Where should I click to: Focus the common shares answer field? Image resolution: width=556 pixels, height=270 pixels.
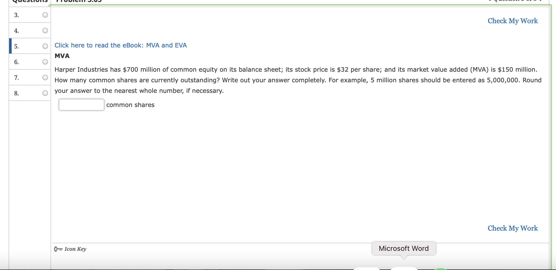click(x=81, y=105)
